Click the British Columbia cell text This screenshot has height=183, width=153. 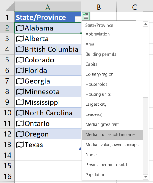click(52, 49)
